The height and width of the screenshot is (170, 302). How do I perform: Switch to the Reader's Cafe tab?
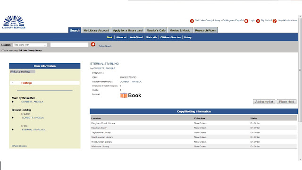[156, 30]
